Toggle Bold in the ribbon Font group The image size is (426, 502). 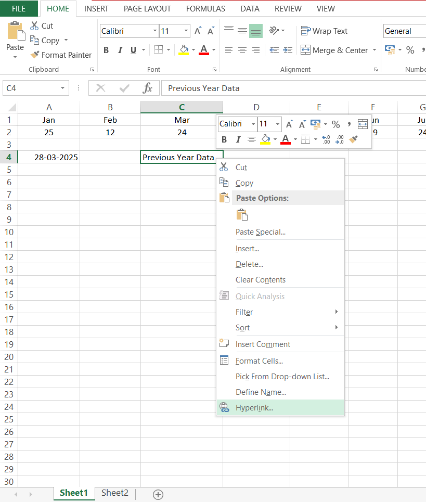106,50
